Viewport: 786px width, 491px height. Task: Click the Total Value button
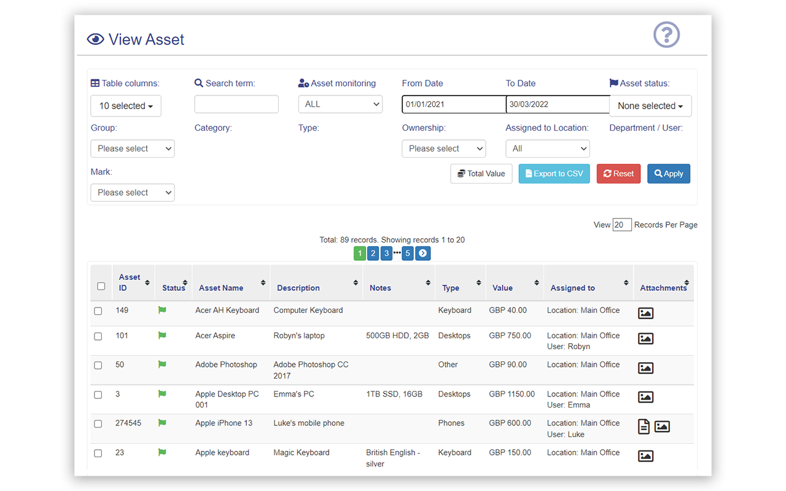coord(481,174)
